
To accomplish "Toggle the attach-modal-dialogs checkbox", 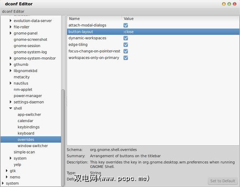I will (126, 25).
